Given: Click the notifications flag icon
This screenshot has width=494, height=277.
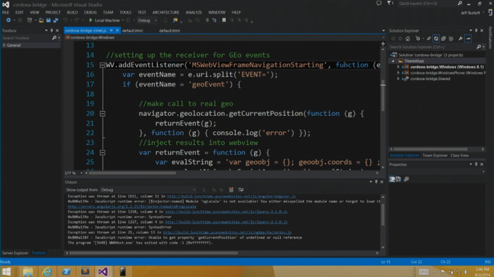Looking at the screenshot, I should coord(390,3).
